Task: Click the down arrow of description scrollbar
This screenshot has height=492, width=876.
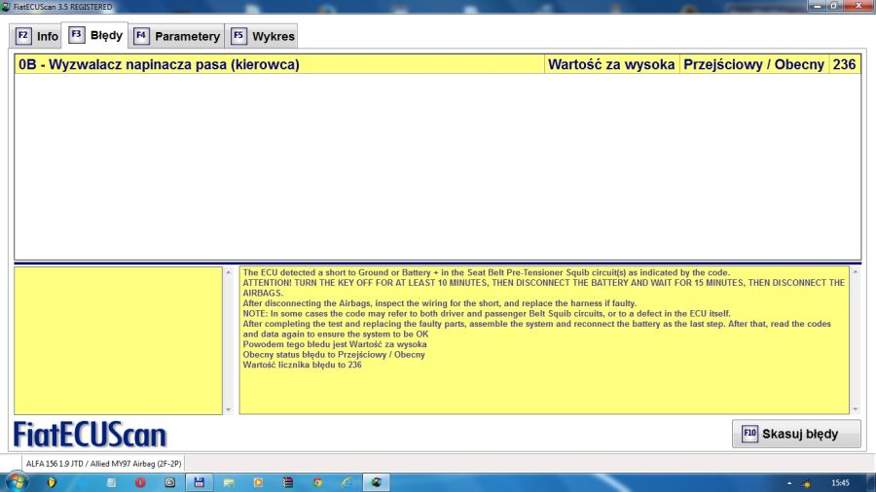Action: click(856, 409)
